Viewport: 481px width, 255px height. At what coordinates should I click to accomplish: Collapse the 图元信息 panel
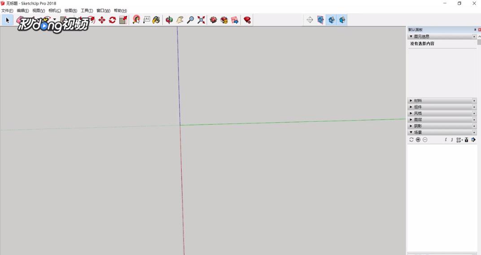click(411, 36)
